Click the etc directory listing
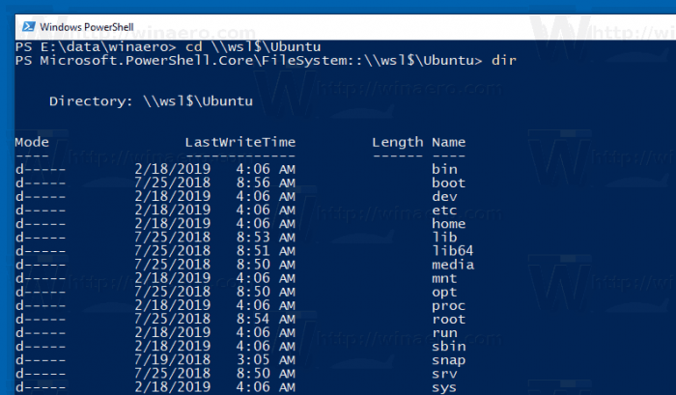Image resolution: width=676 pixels, height=395 pixels. [x=444, y=210]
